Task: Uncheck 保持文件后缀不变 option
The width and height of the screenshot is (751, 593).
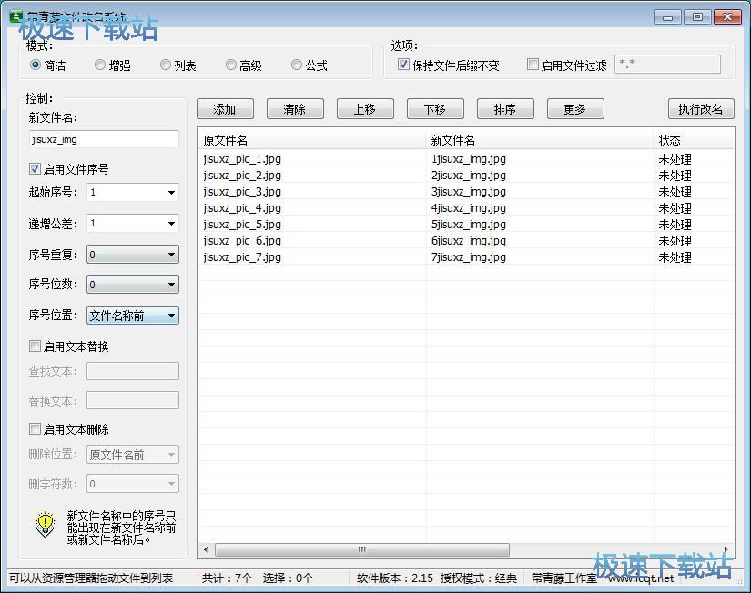Action: 402,64
